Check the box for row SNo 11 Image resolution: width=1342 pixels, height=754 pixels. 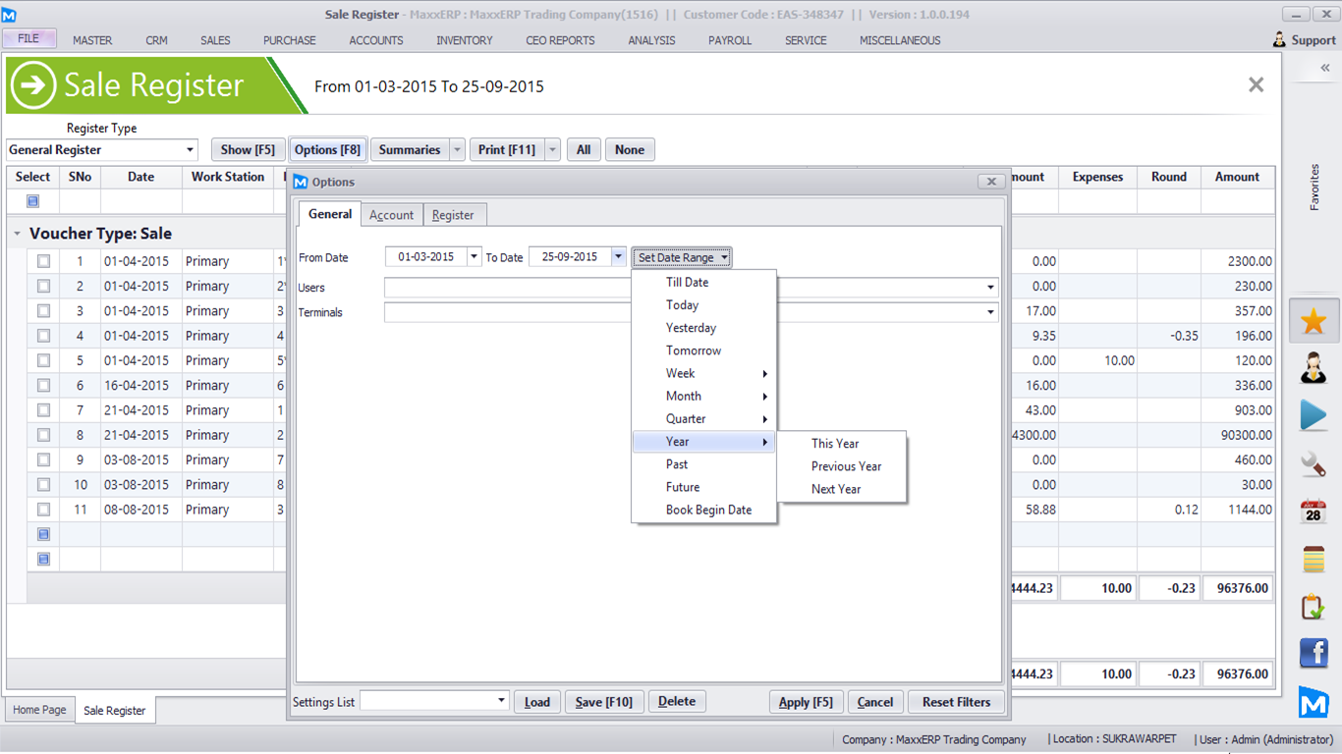click(43, 510)
